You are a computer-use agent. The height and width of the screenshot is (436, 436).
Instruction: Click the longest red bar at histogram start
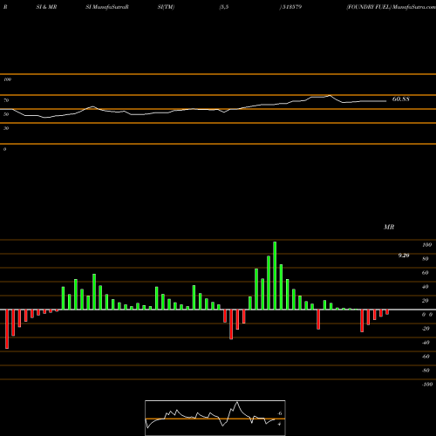coord(7,329)
